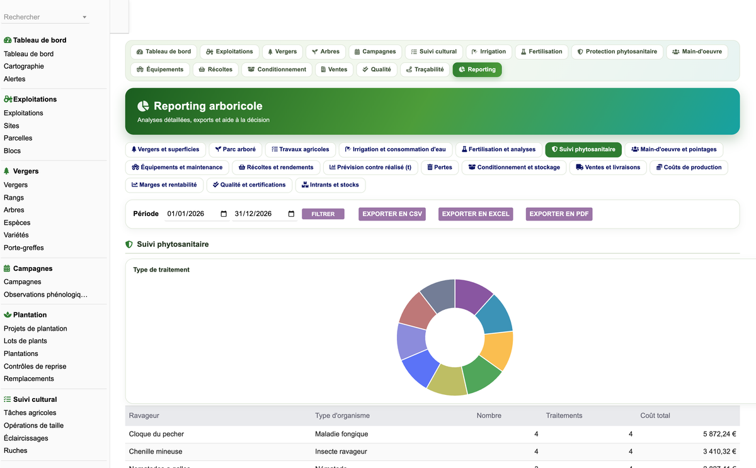756x468 pixels.
Task: Click the shield icon beside Suivi phytosanitaire heading
Action: pos(129,244)
